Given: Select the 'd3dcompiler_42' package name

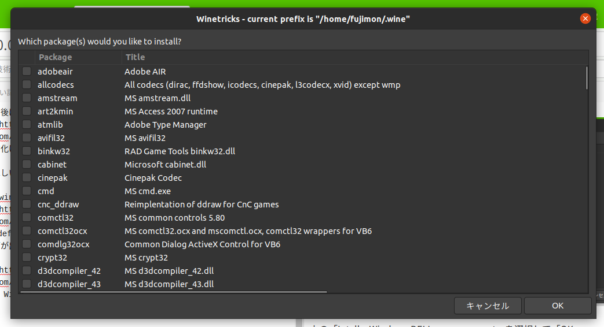Looking at the screenshot, I should [x=69, y=271].
